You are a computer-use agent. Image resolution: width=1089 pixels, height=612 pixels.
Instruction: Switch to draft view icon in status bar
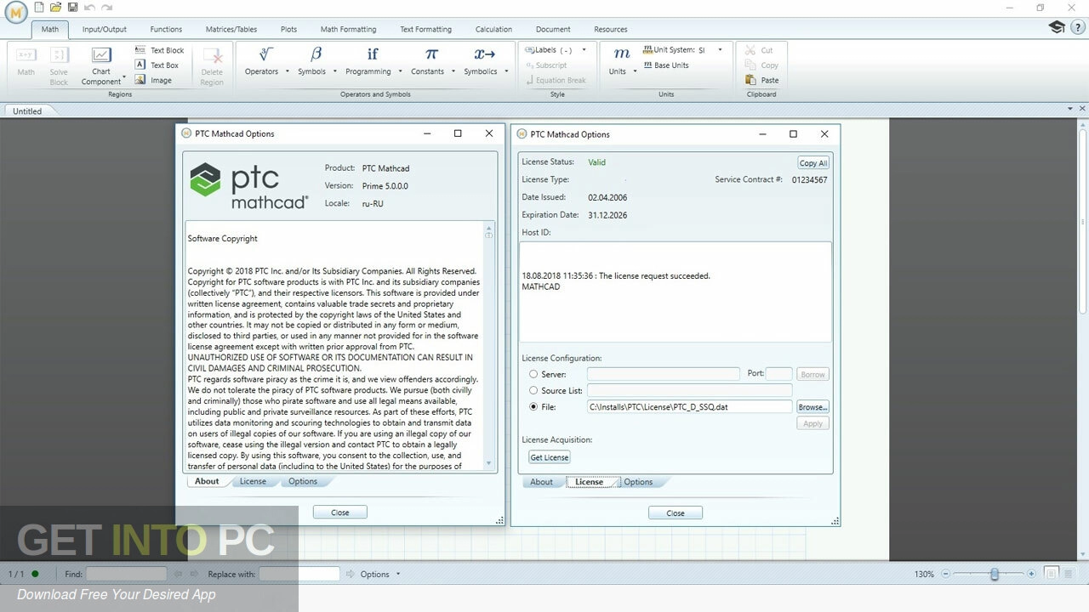[1069, 575]
